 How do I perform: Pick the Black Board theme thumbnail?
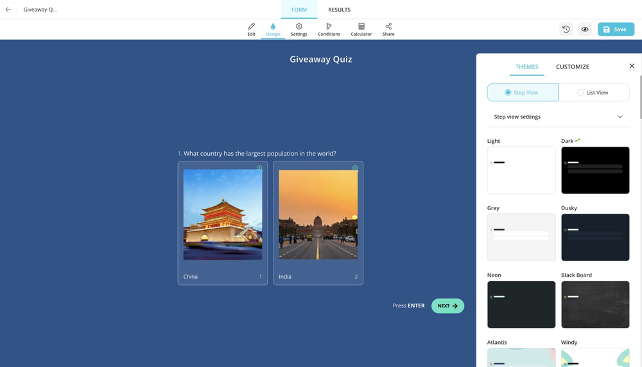pyautogui.click(x=595, y=304)
